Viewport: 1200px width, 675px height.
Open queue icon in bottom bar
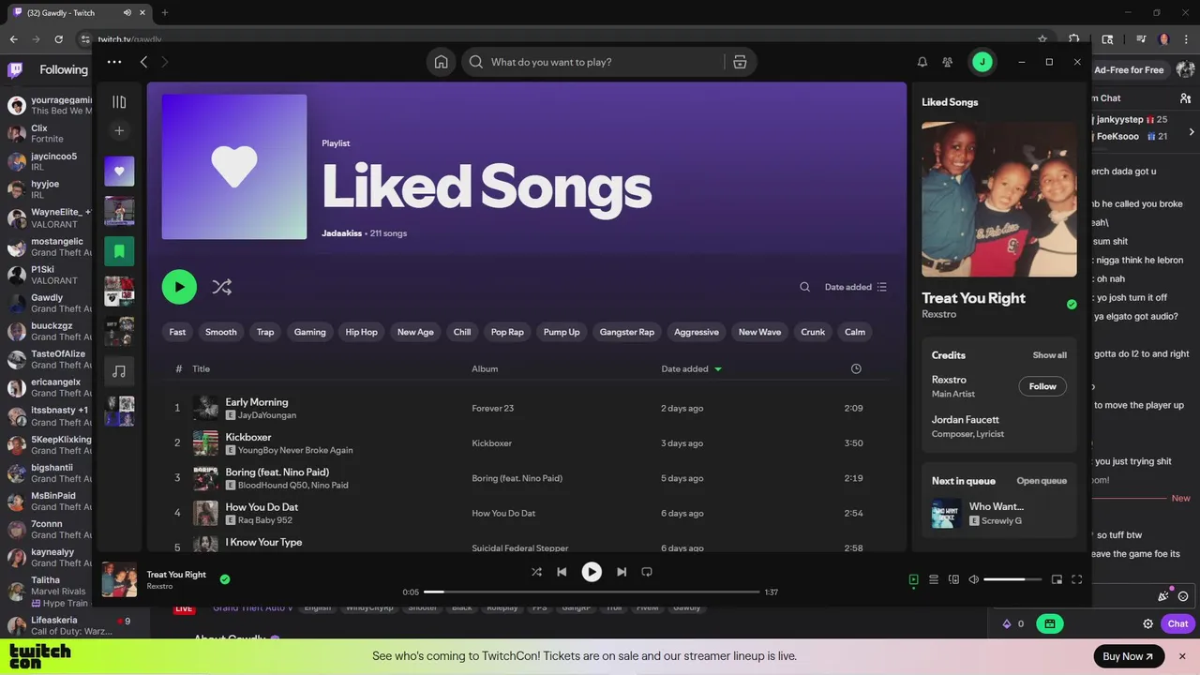point(934,579)
